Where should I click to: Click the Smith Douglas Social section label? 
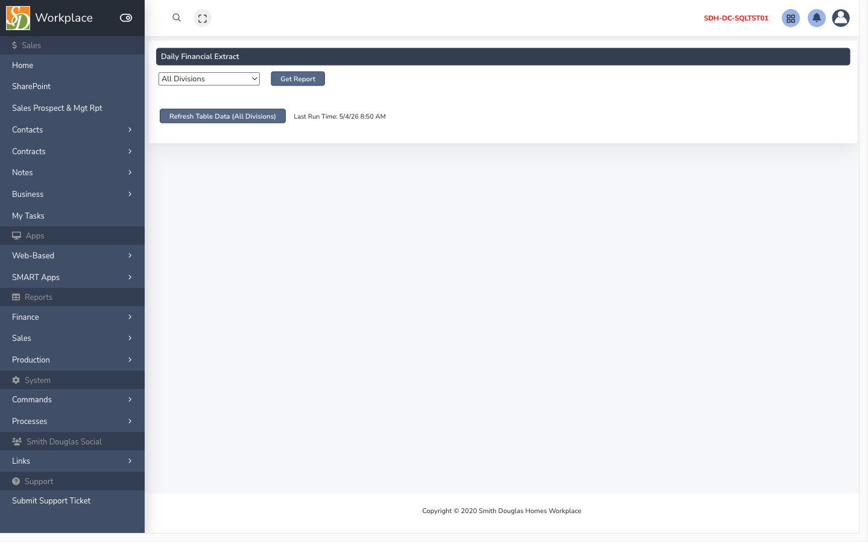[64, 441]
